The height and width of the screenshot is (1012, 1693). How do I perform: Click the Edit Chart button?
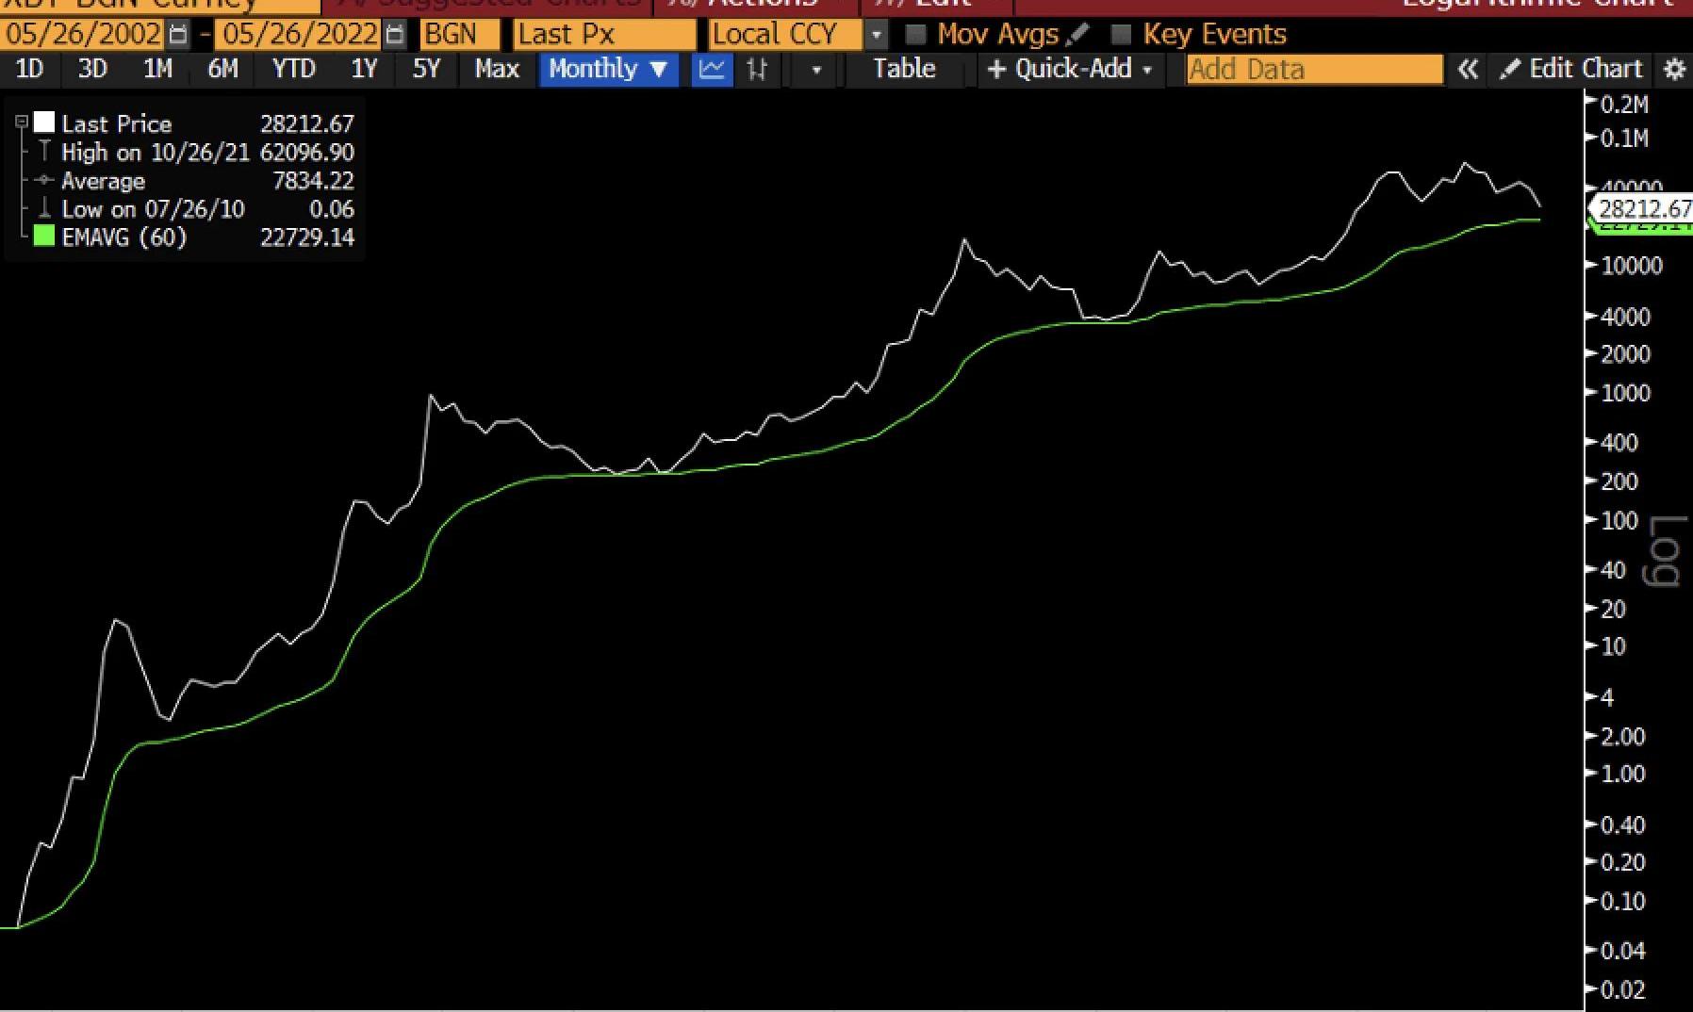(x=1572, y=70)
